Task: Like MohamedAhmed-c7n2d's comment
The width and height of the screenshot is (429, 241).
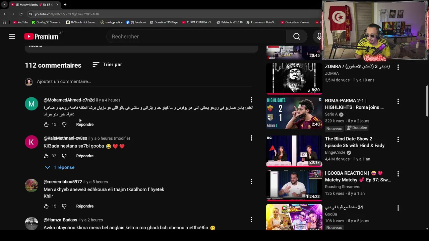Action: [x=46, y=125]
